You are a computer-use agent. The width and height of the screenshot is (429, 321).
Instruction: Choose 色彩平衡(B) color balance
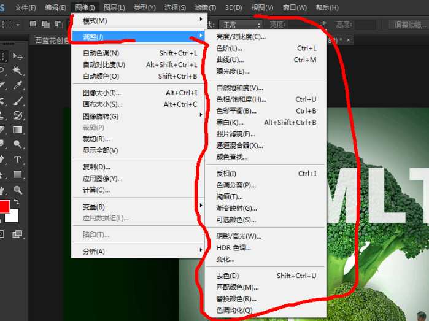tap(266, 111)
